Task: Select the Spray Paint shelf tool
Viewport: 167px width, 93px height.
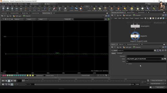Action: [54, 9]
